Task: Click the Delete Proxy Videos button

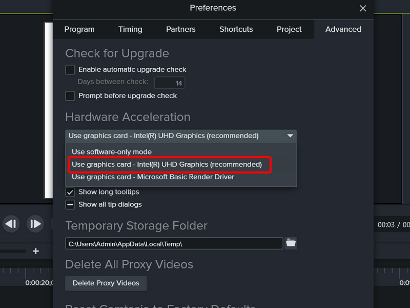Action: click(106, 283)
